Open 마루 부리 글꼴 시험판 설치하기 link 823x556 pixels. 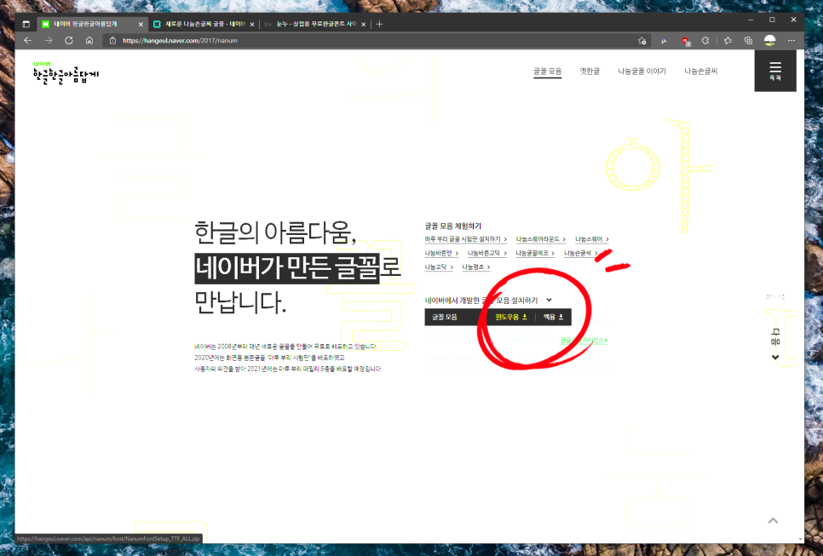pyautogui.click(x=465, y=239)
